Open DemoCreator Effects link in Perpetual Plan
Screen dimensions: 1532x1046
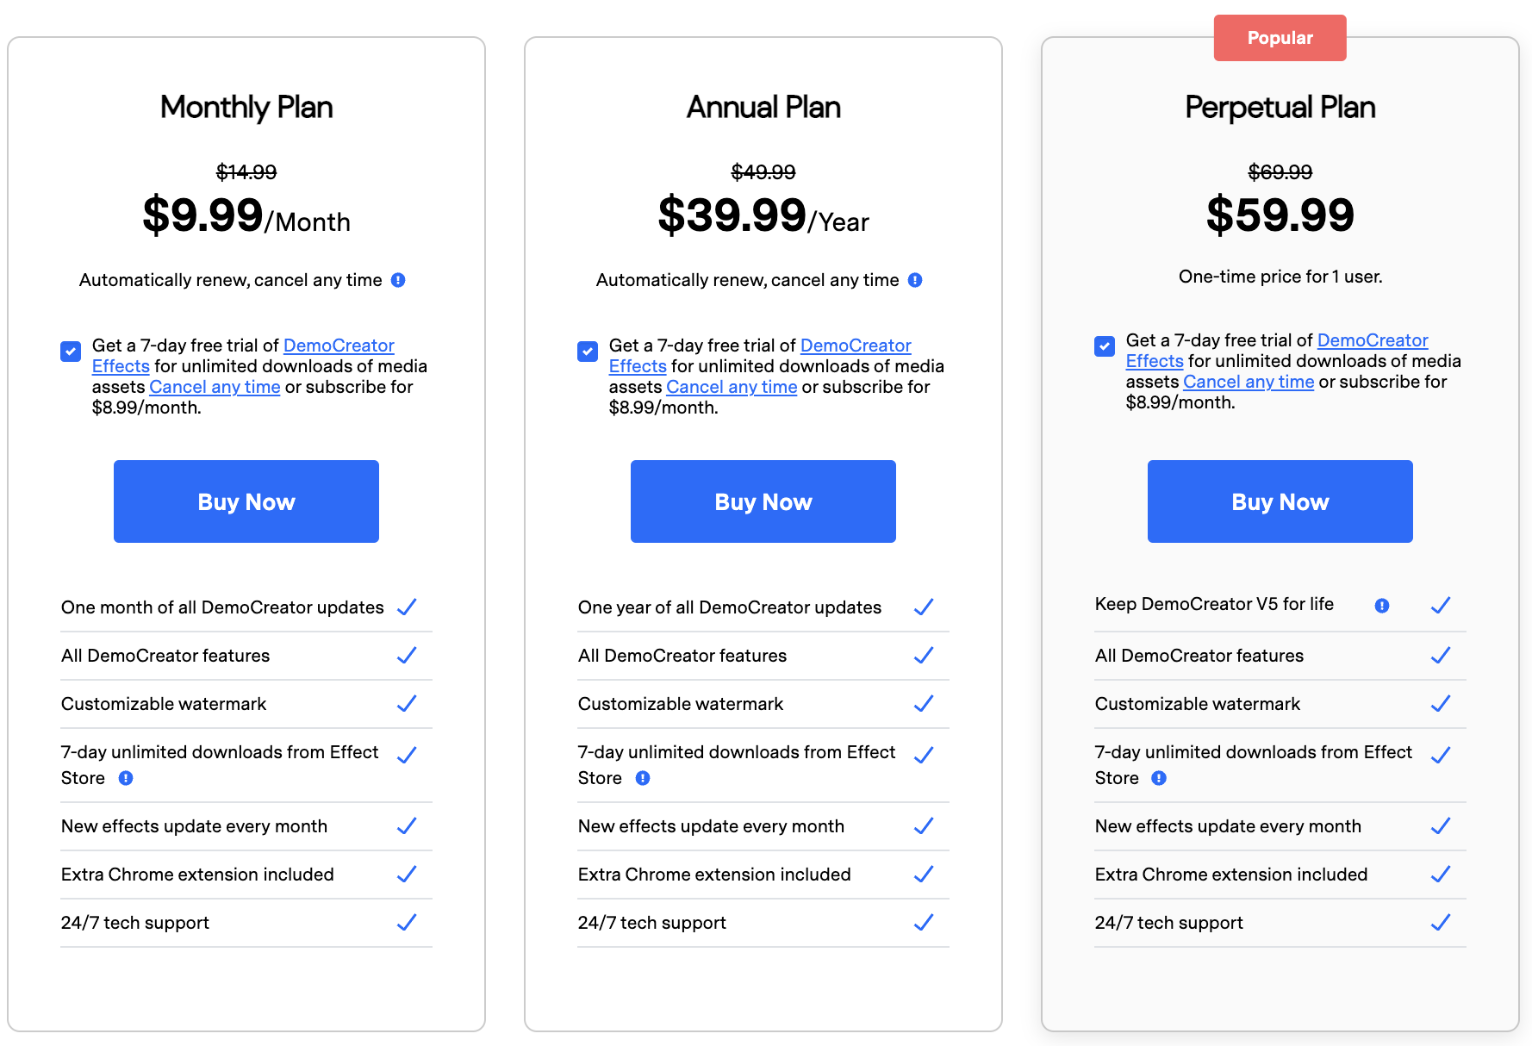[x=1372, y=340]
